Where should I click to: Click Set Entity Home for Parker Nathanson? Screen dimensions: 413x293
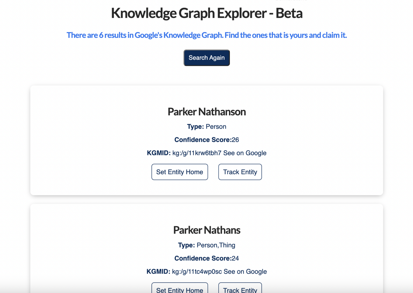180,172
